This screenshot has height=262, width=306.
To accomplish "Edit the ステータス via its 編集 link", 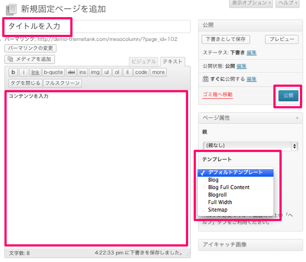I will (x=252, y=53).
